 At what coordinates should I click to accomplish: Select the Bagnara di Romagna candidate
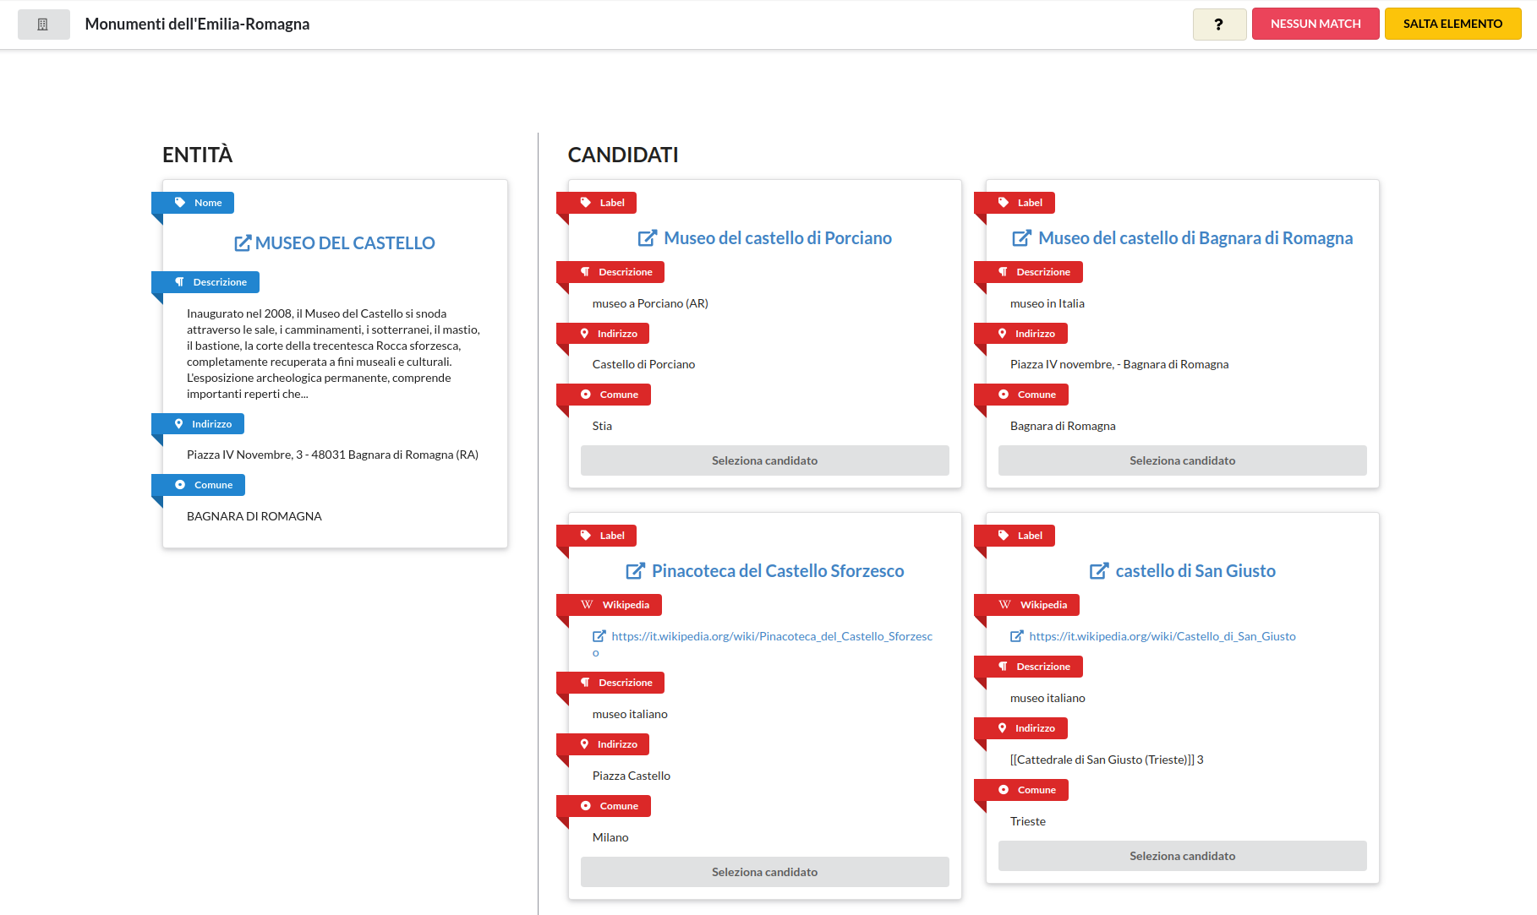(1182, 460)
